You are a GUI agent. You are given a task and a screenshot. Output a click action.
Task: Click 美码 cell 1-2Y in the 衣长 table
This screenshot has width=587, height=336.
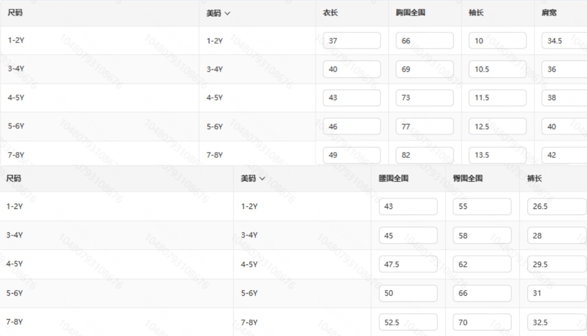[214, 41]
